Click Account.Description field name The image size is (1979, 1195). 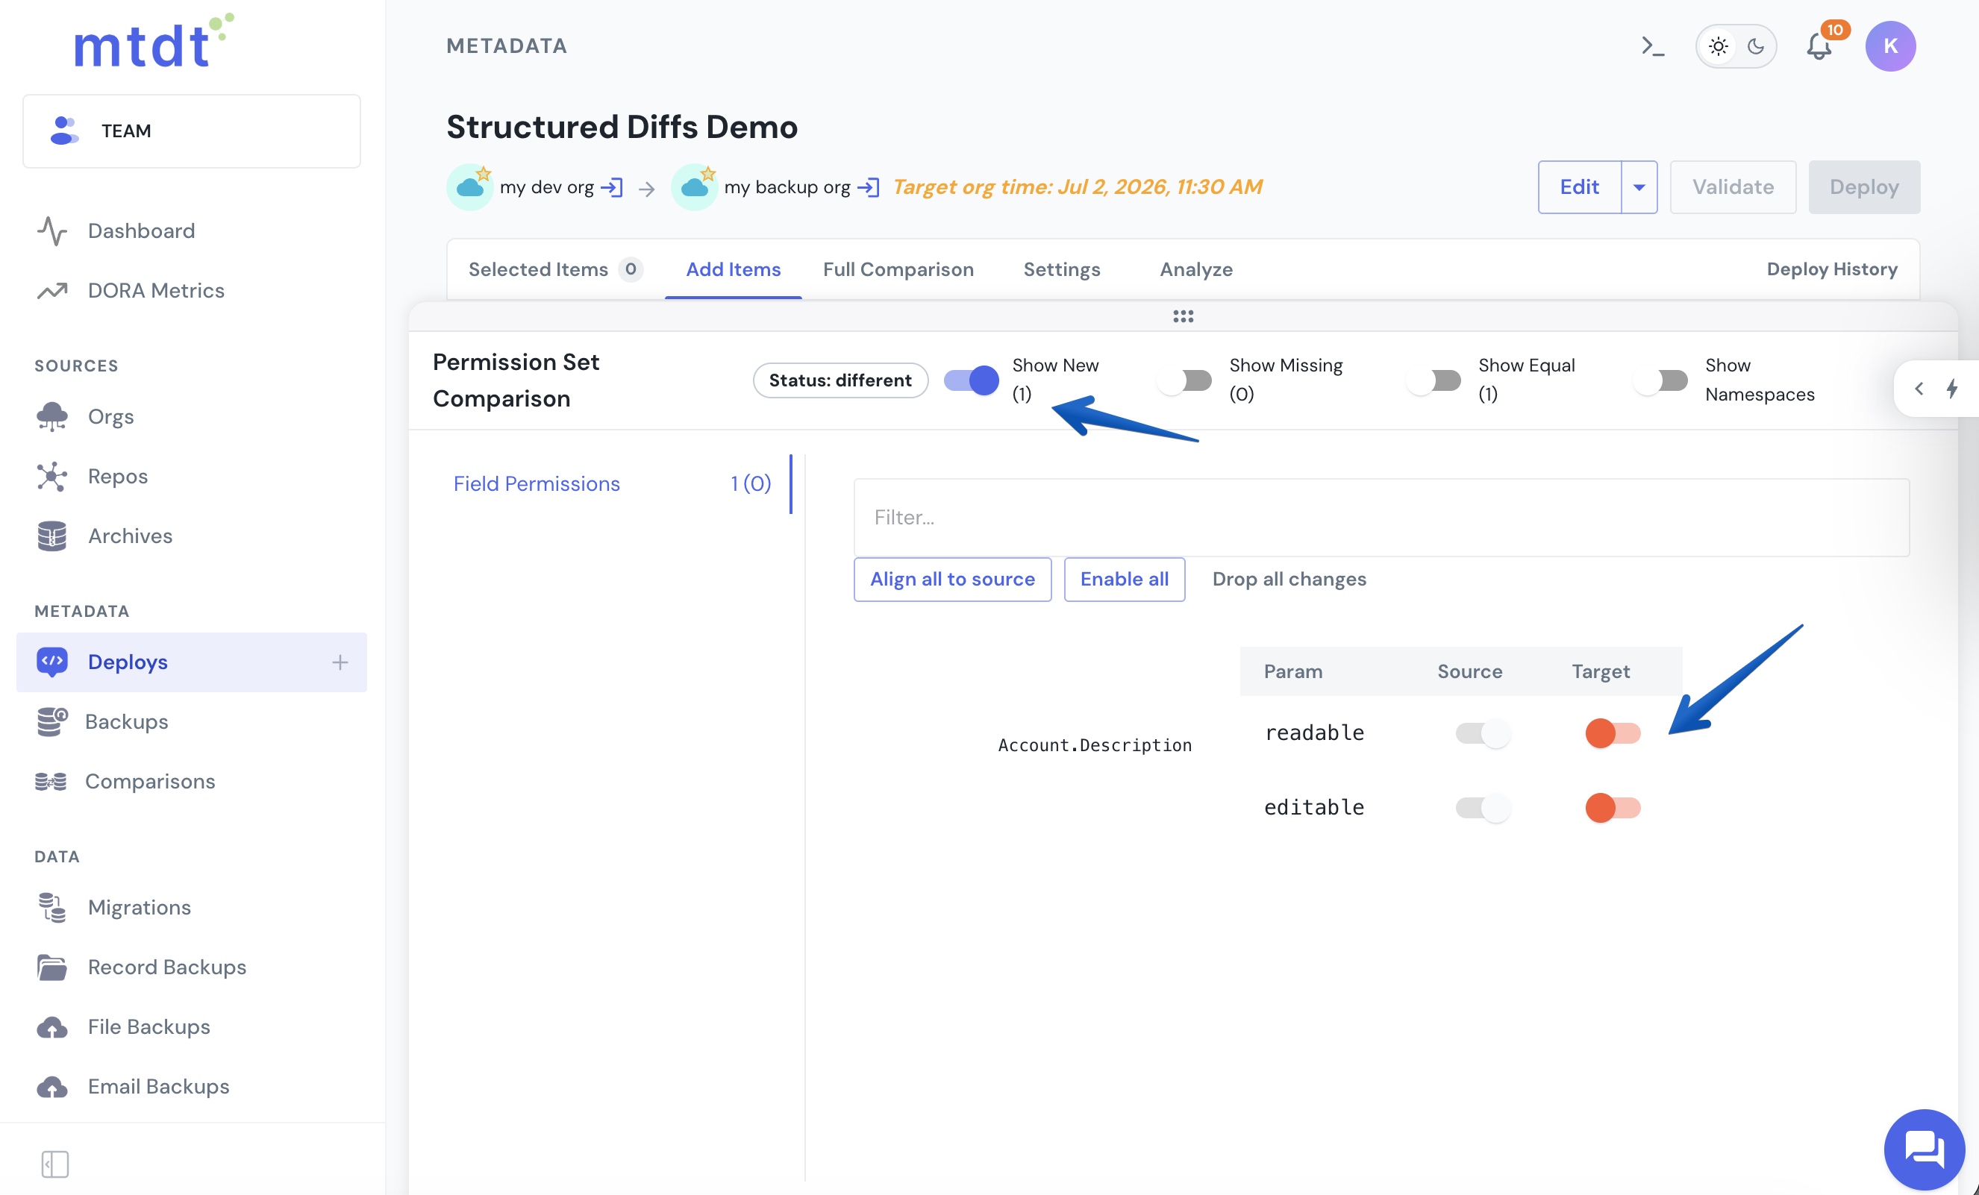1094,745
